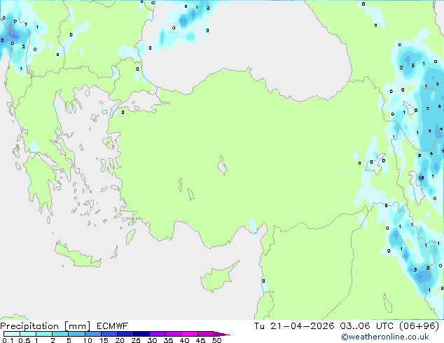Click the "(06+96)" forecast offset text

[419, 326]
